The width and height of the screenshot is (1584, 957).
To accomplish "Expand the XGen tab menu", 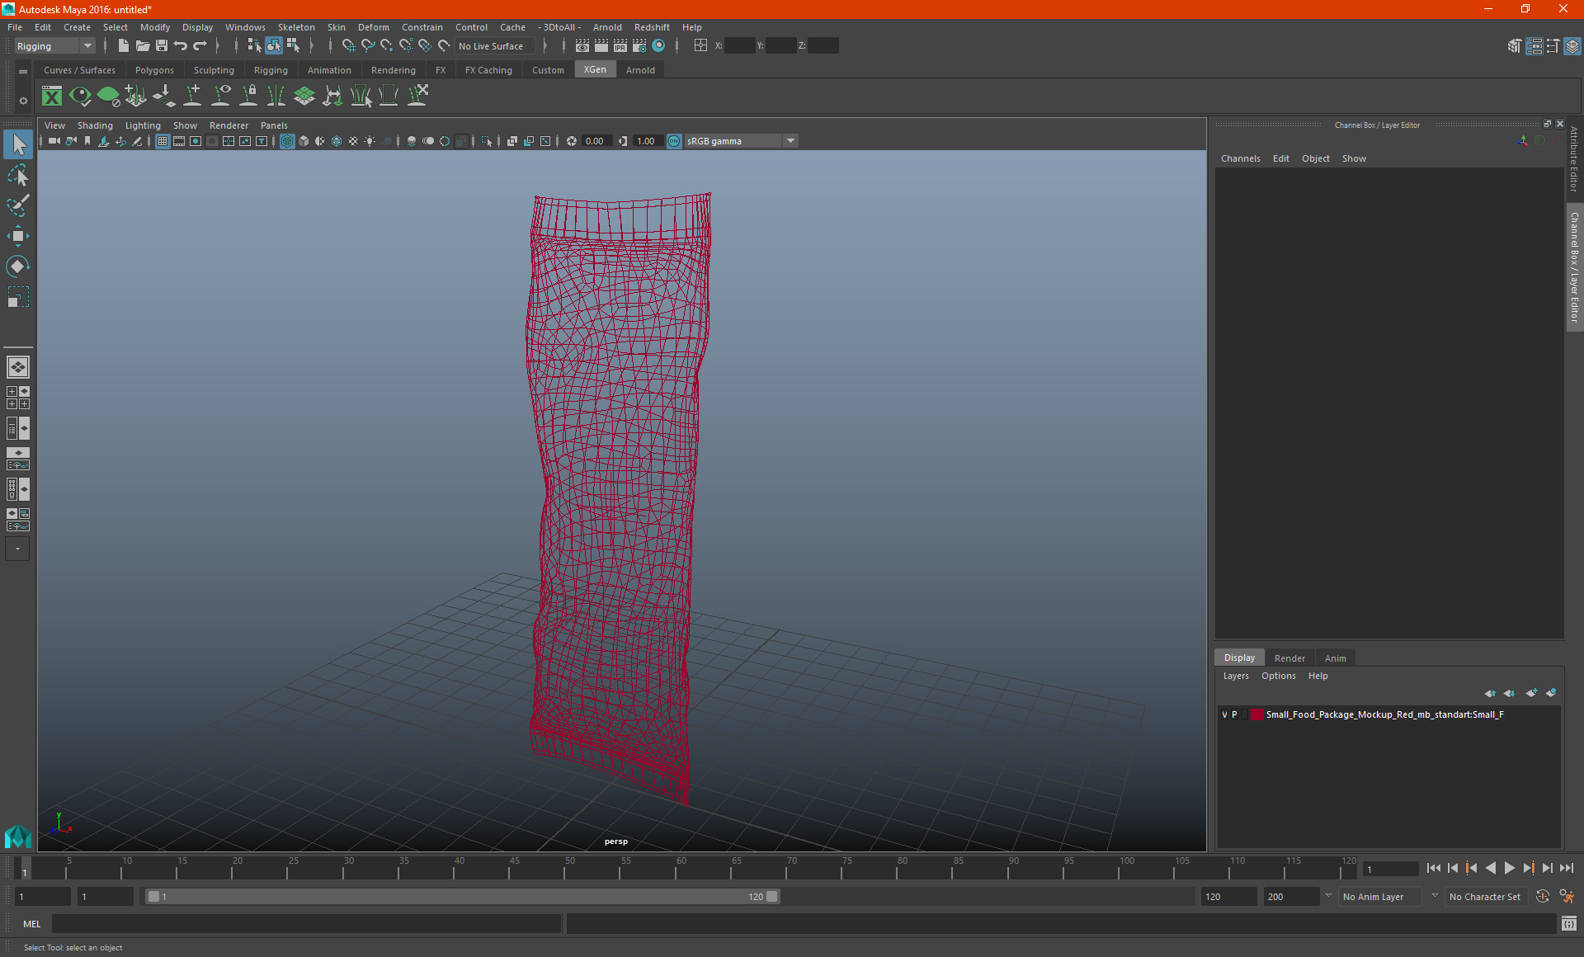I will (594, 70).
